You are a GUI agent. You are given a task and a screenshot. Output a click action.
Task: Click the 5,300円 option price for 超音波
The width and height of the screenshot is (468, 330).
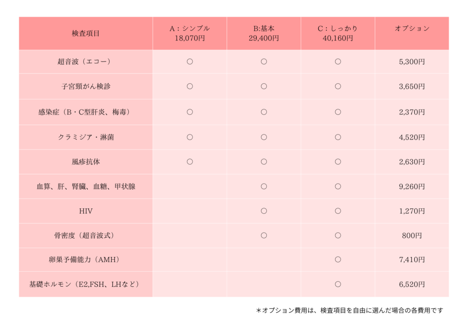point(412,62)
